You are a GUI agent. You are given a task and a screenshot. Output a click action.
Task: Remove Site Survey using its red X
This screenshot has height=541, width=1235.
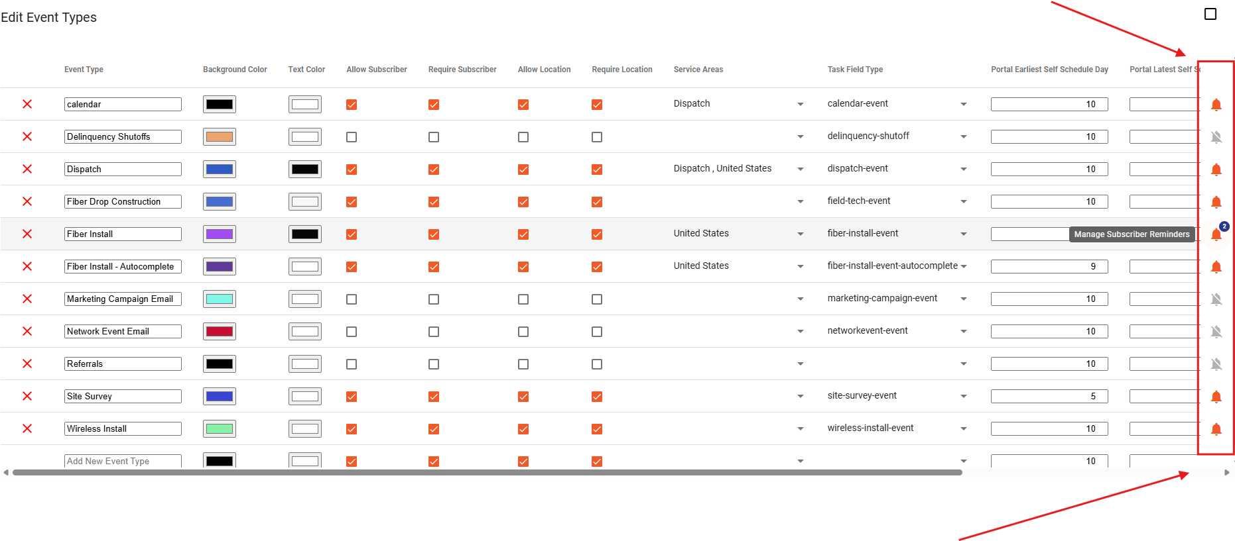[x=27, y=396]
